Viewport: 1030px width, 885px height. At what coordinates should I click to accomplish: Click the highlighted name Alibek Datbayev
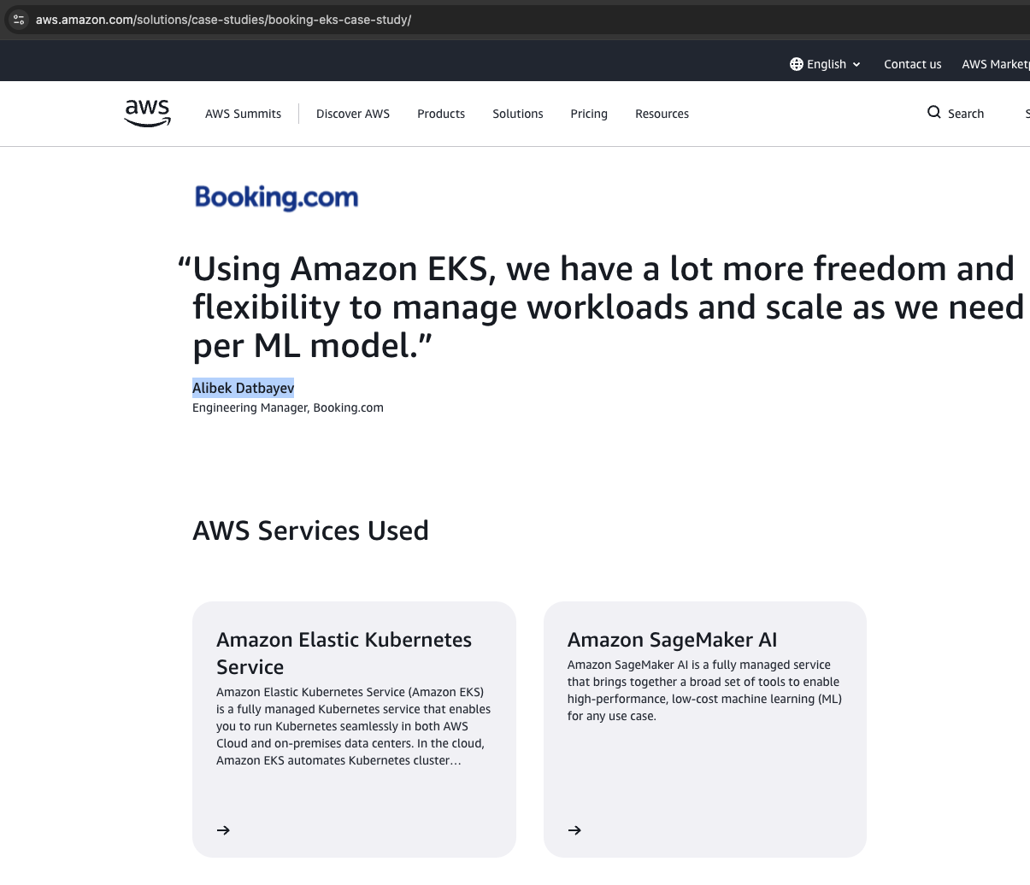(243, 388)
